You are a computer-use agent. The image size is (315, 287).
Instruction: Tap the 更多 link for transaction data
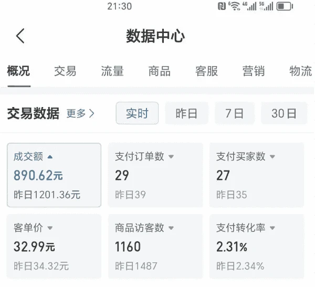[80, 113]
